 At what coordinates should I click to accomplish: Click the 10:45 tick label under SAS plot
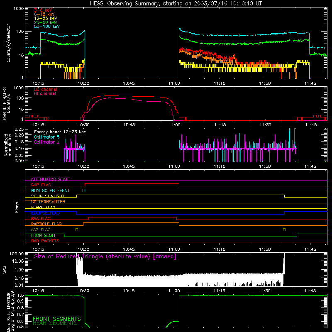pos(129,291)
